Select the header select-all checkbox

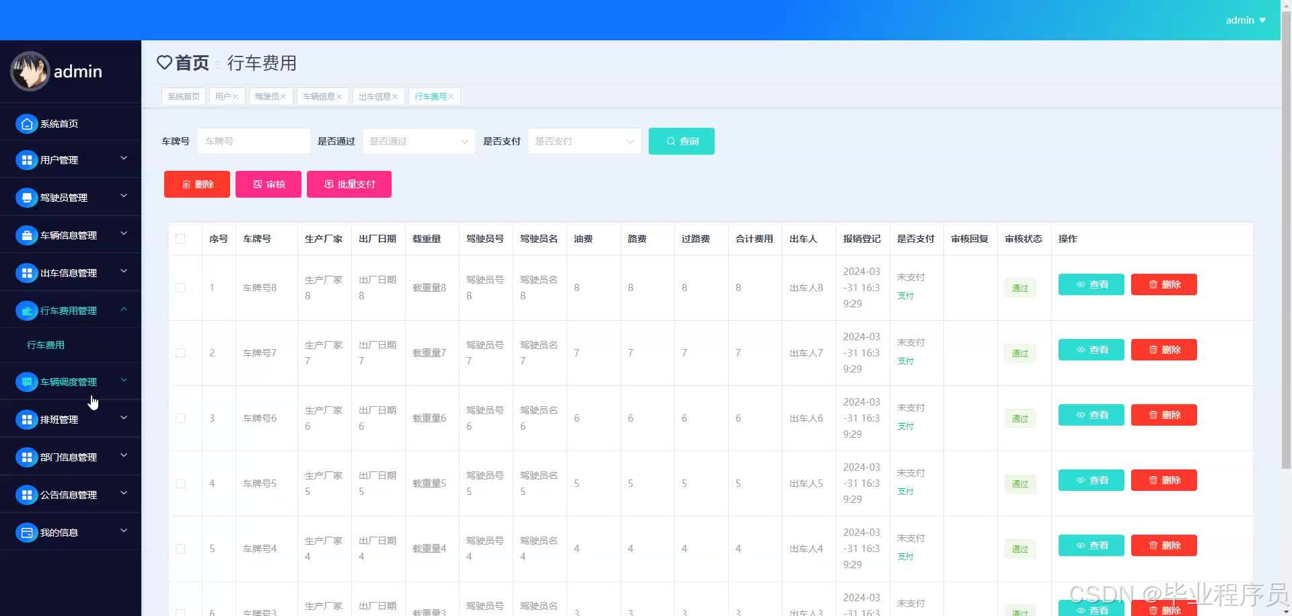pyautogui.click(x=180, y=239)
